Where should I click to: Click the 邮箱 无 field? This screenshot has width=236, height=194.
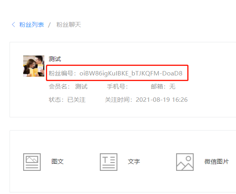pos(163,87)
